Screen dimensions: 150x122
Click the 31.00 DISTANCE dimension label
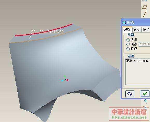click(x=49, y=32)
